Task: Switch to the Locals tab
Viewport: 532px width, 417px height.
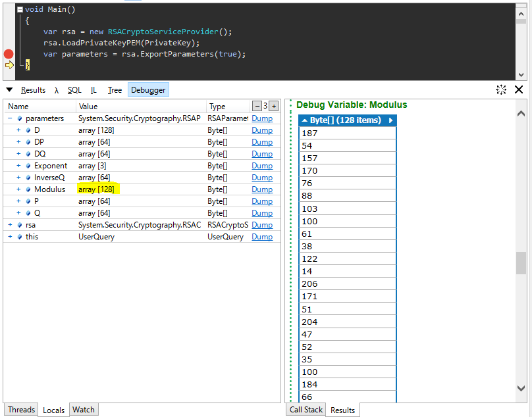Action: 53,409
